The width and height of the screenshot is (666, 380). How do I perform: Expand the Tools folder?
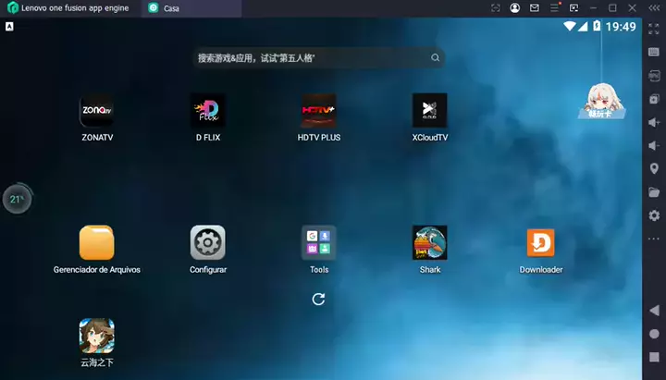point(318,243)
